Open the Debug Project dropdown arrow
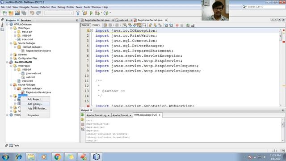The width and height of the screenshot is (286, 161). [101, 13]
